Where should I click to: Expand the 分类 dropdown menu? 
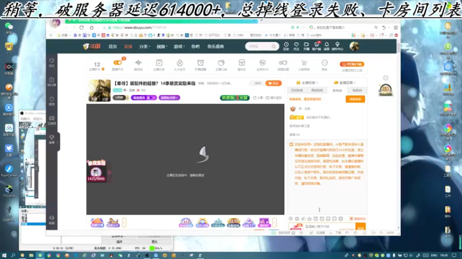pyautogui.click(x=144, y=47)
